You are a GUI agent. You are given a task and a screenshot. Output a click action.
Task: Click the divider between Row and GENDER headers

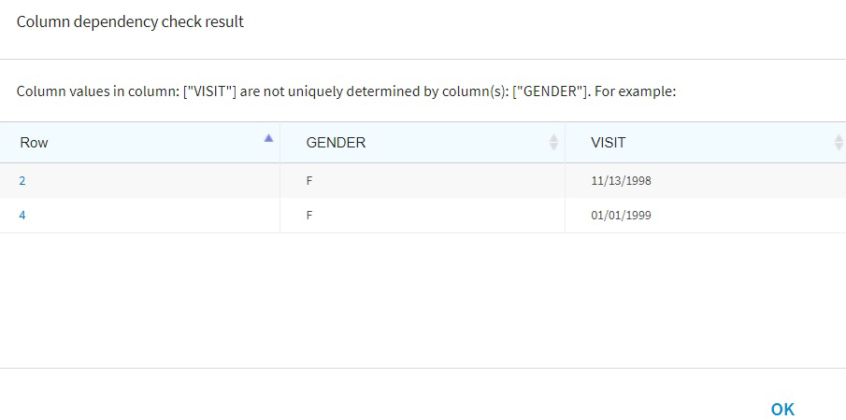click(x=280, y=143)
